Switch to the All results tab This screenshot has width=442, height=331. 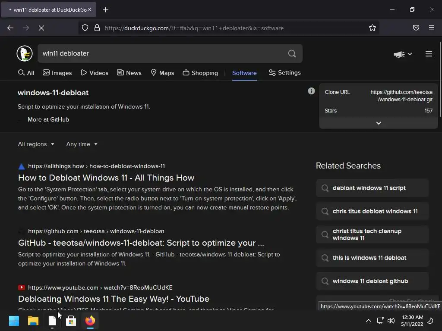click(26, 73)
